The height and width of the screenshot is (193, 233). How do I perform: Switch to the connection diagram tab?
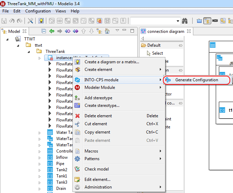pos(166,31)
